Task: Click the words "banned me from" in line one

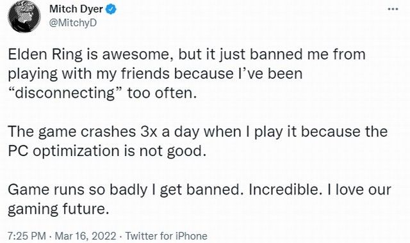Action: tap(307, 54)
